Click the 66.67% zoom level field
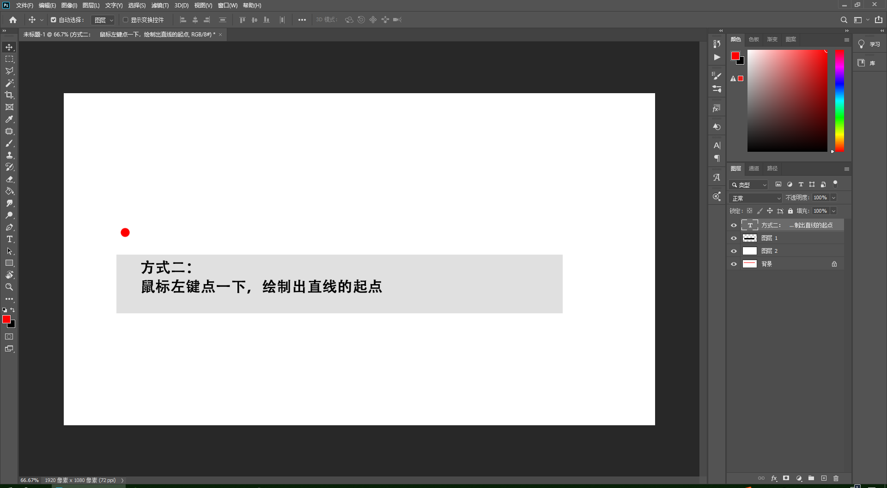The width and height of the screenshot is (887, 488). 30,480
